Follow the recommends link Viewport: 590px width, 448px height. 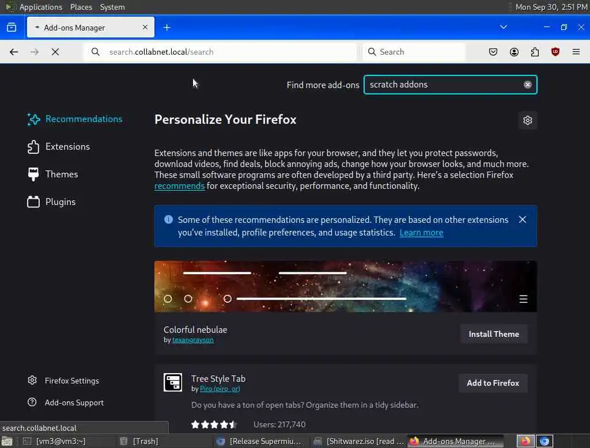(x=180, y=186)
